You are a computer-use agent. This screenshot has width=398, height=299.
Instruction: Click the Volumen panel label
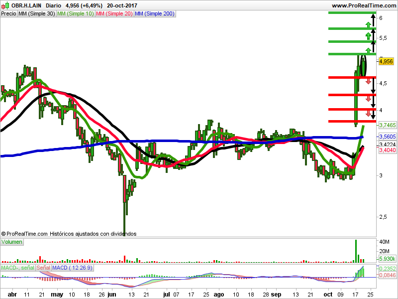point(11,242)
